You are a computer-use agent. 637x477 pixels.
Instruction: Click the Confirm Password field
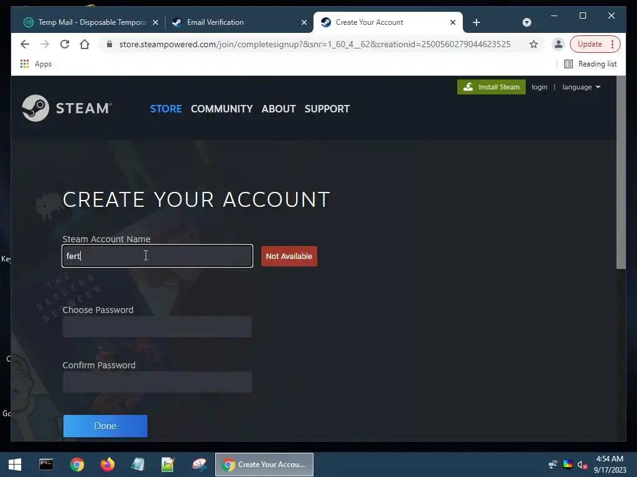click(x=157, y=382)
